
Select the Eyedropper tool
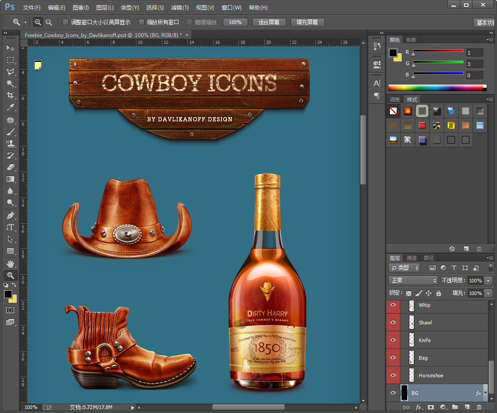10,107
